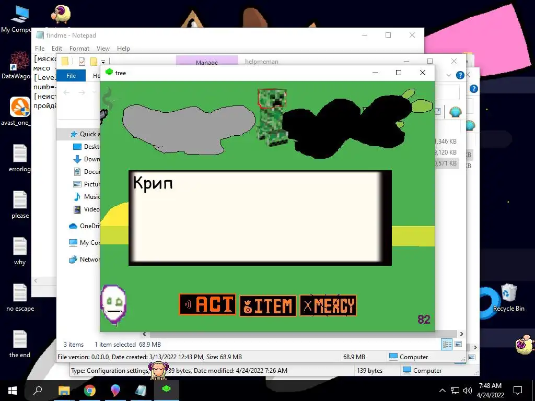The image size is (535, 401).
Task: Select Pictures in Explorer sidebar
Action: [87, 184]
